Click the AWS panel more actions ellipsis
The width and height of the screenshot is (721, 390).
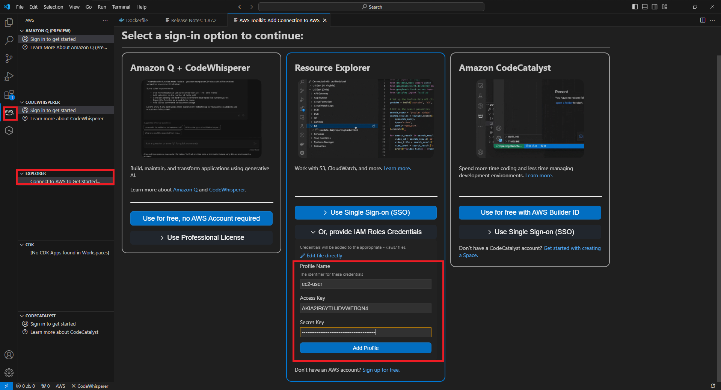point(105,20)
